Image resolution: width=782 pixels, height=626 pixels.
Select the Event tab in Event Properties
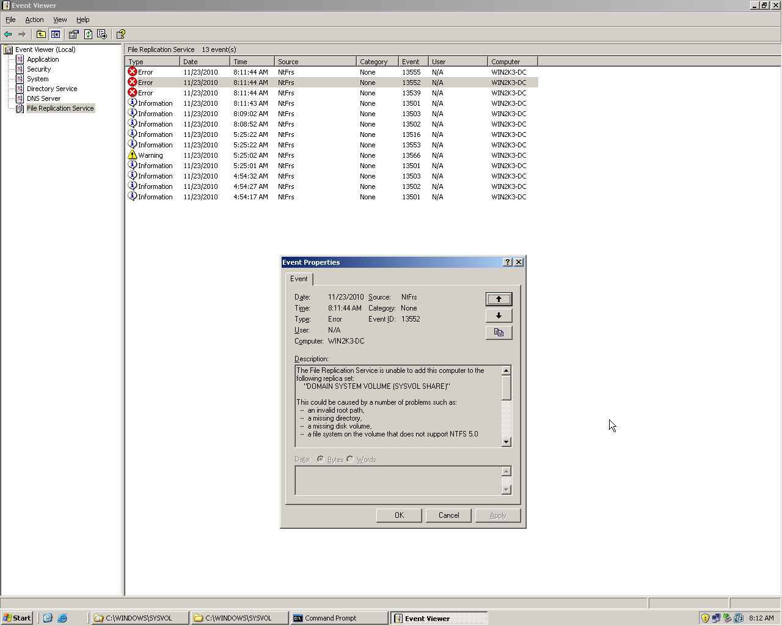pos(299,279)
